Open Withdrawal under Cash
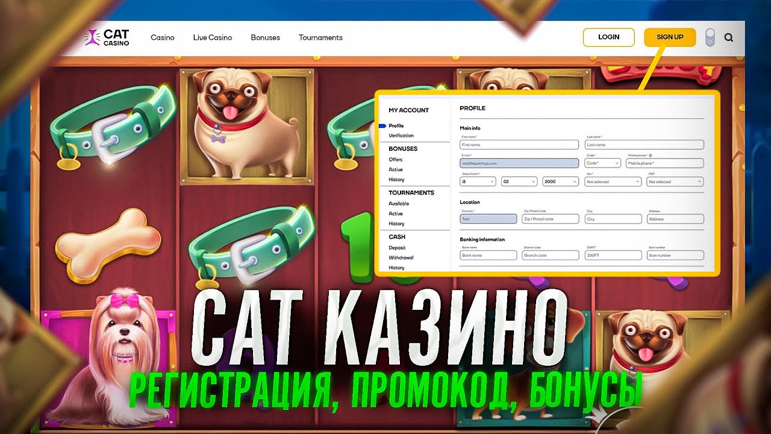The width and height of the screenshot is (771, 434). click(x=401, y=258)
